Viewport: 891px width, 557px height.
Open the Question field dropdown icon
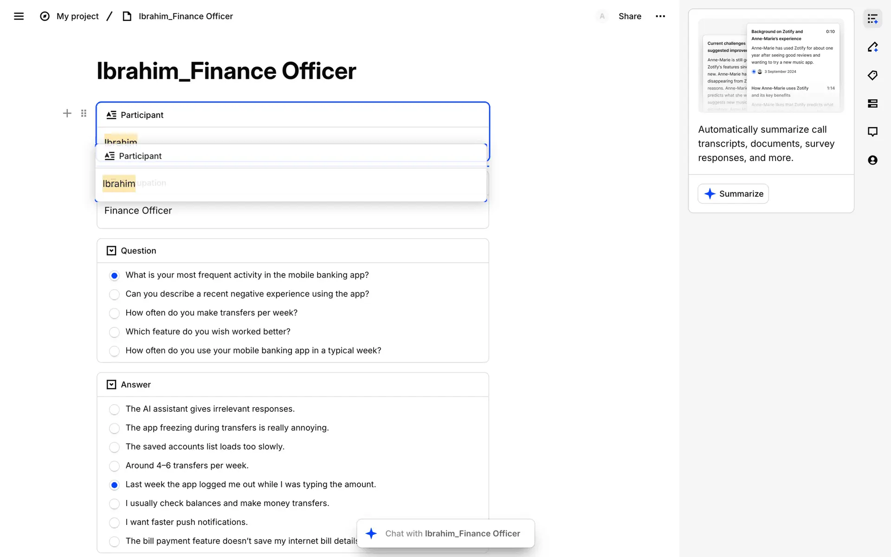[x=111, y=251]
